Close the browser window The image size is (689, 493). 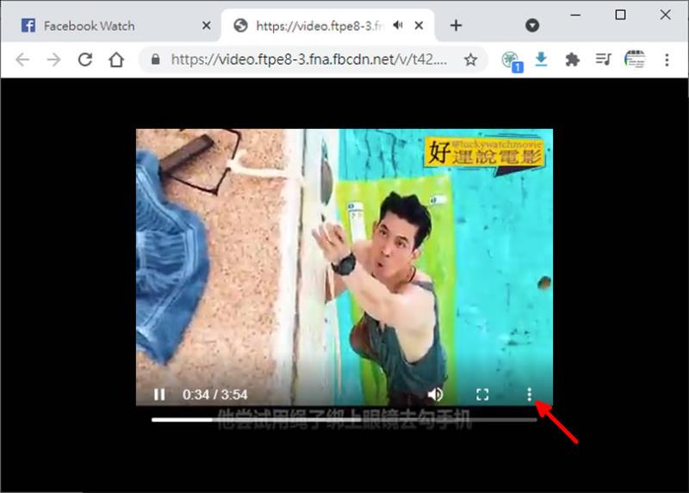[x=665, y=15]
